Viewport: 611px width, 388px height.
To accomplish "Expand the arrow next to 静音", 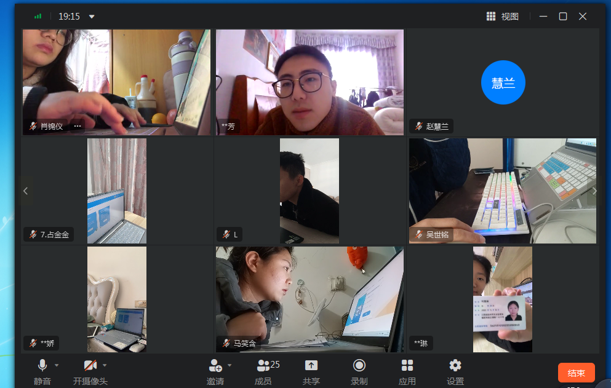I will (x=57, y=365).
